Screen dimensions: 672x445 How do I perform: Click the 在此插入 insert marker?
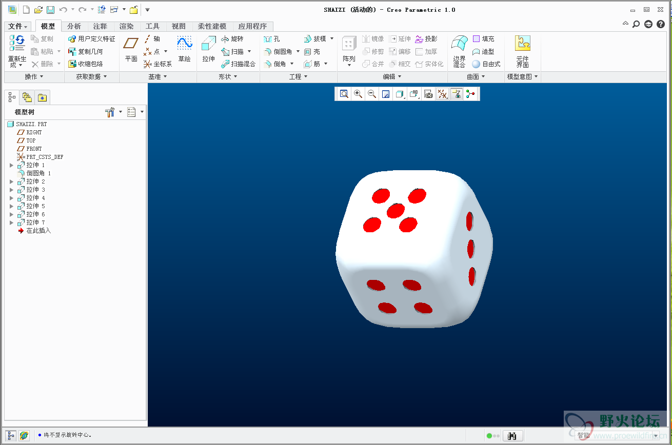pyautogui.click(x=34, y=231)
